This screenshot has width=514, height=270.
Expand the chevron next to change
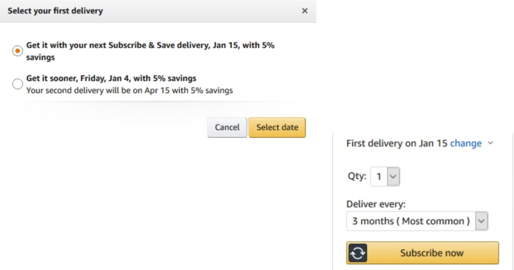coord(490,143)
